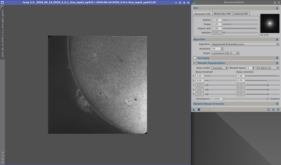Switch to the External PSF tab
This screenshot has height=165, width=281.
tap(241, 14)
